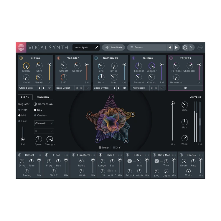Select previous Vocoder preset arrow

[x=77, y=88]
